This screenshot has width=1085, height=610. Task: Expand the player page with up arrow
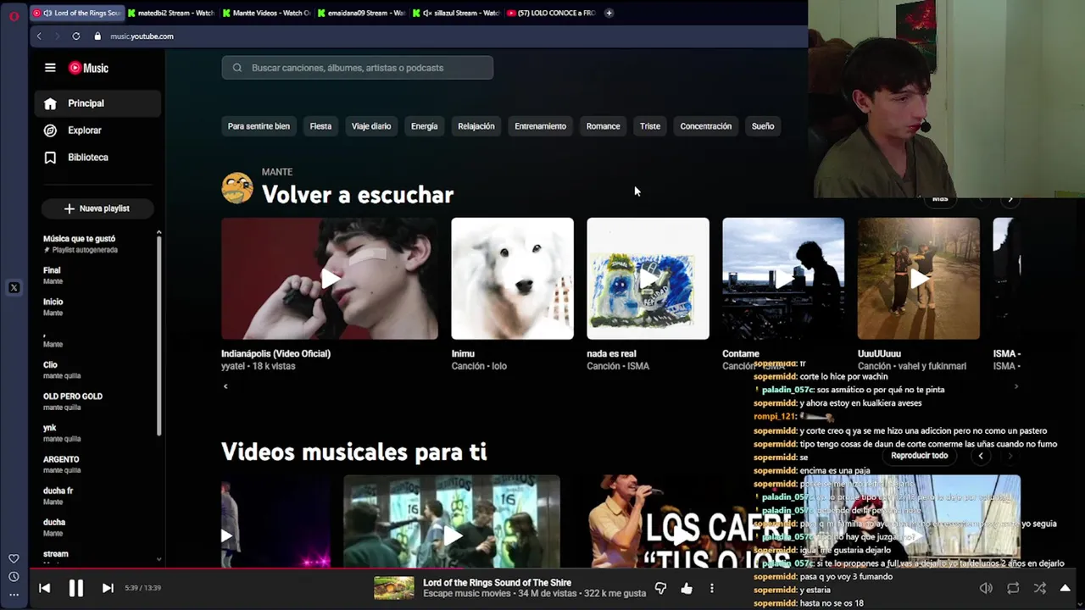click(x=1066, y=588)
